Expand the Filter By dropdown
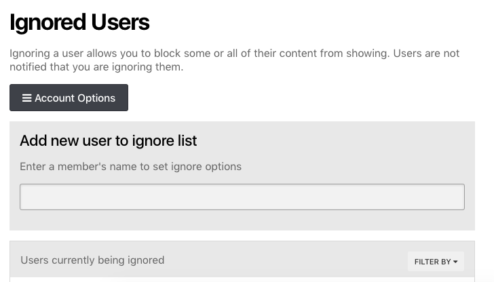This screenshot has height=282, width=494. point(436,262)
